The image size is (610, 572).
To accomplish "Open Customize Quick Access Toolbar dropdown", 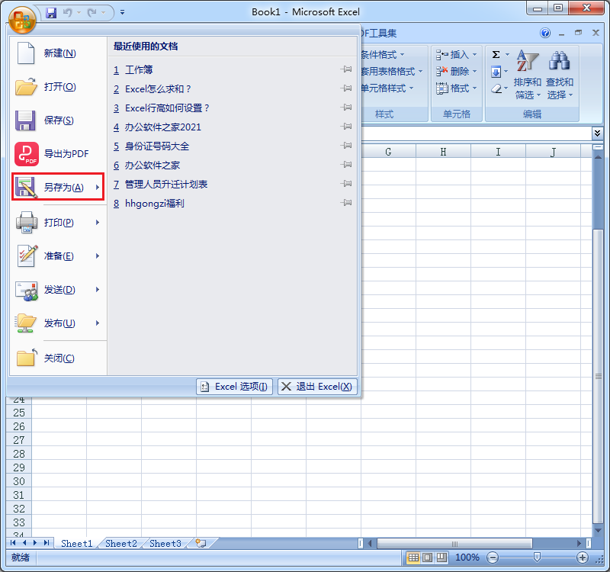I will click(122, 12).
